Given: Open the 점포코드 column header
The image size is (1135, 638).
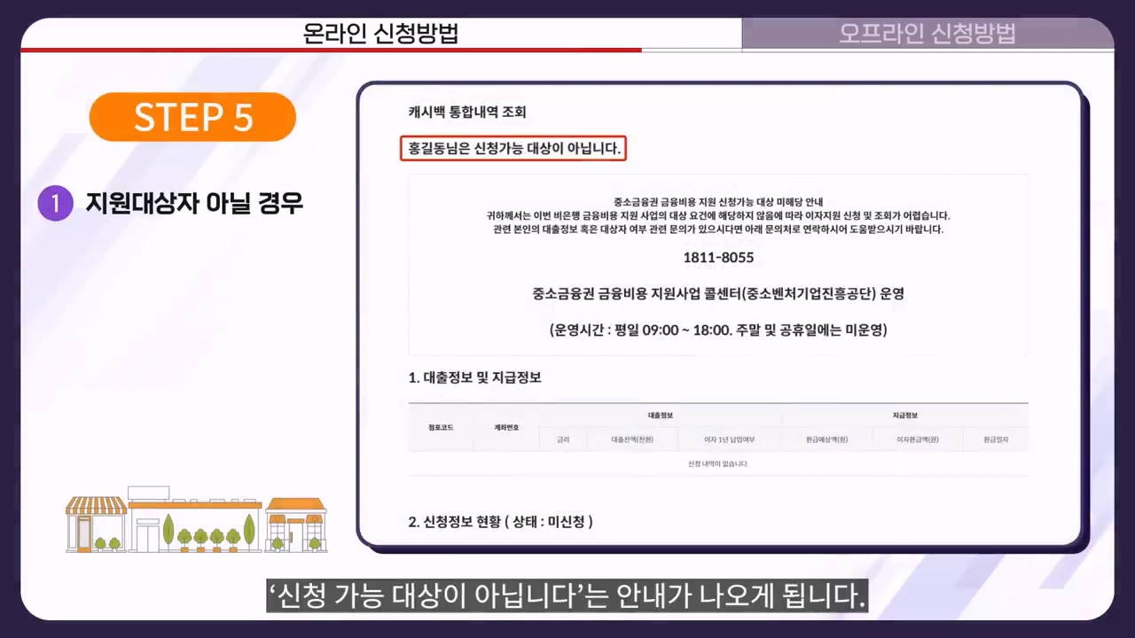Looking at the screenshot, I should [440, 427].
